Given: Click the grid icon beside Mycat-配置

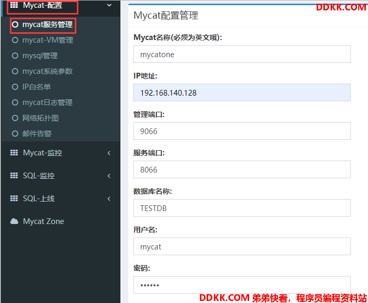Looking at the screenshot, I should pyautogui.click(x=14, y=5).
